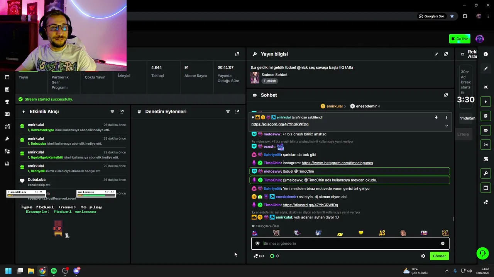Open the green headset support button
Viewport: 494px width, 277px height.
click(x=482, y=253)
